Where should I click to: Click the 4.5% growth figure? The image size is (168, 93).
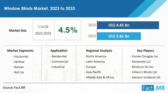(x=68, y=30)
